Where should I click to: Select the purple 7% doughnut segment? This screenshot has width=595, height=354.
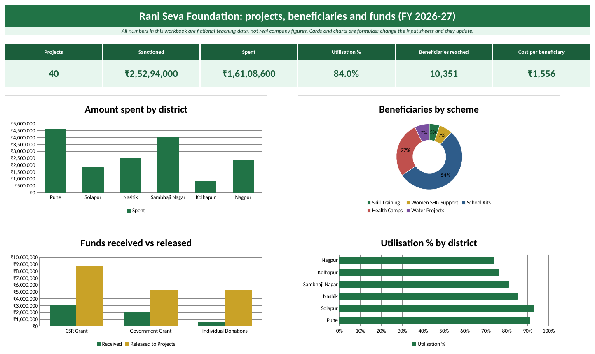click(x=423, y=132)
